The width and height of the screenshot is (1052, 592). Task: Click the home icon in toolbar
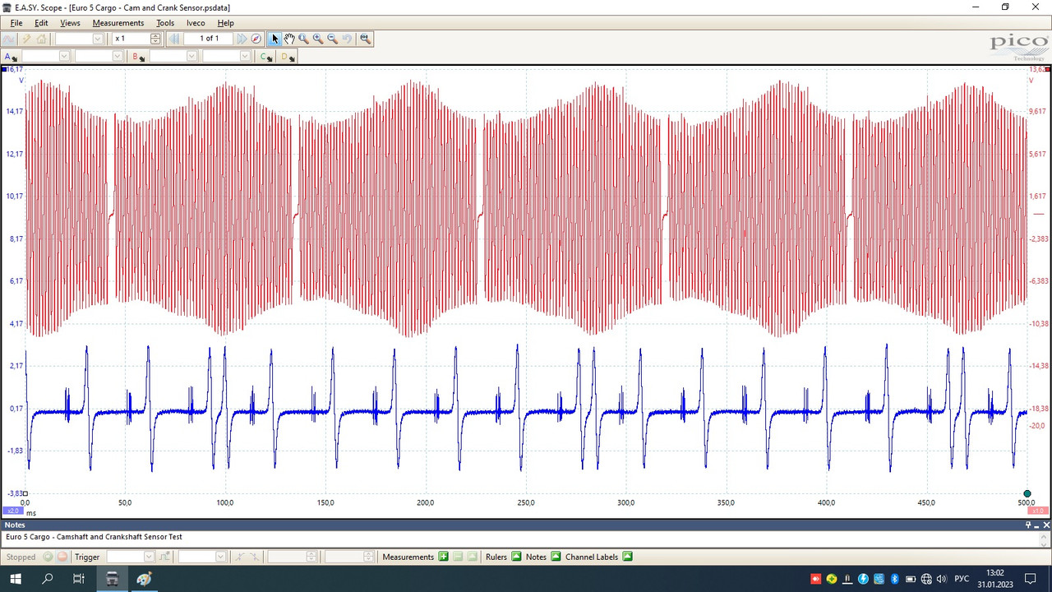(41, 39)
